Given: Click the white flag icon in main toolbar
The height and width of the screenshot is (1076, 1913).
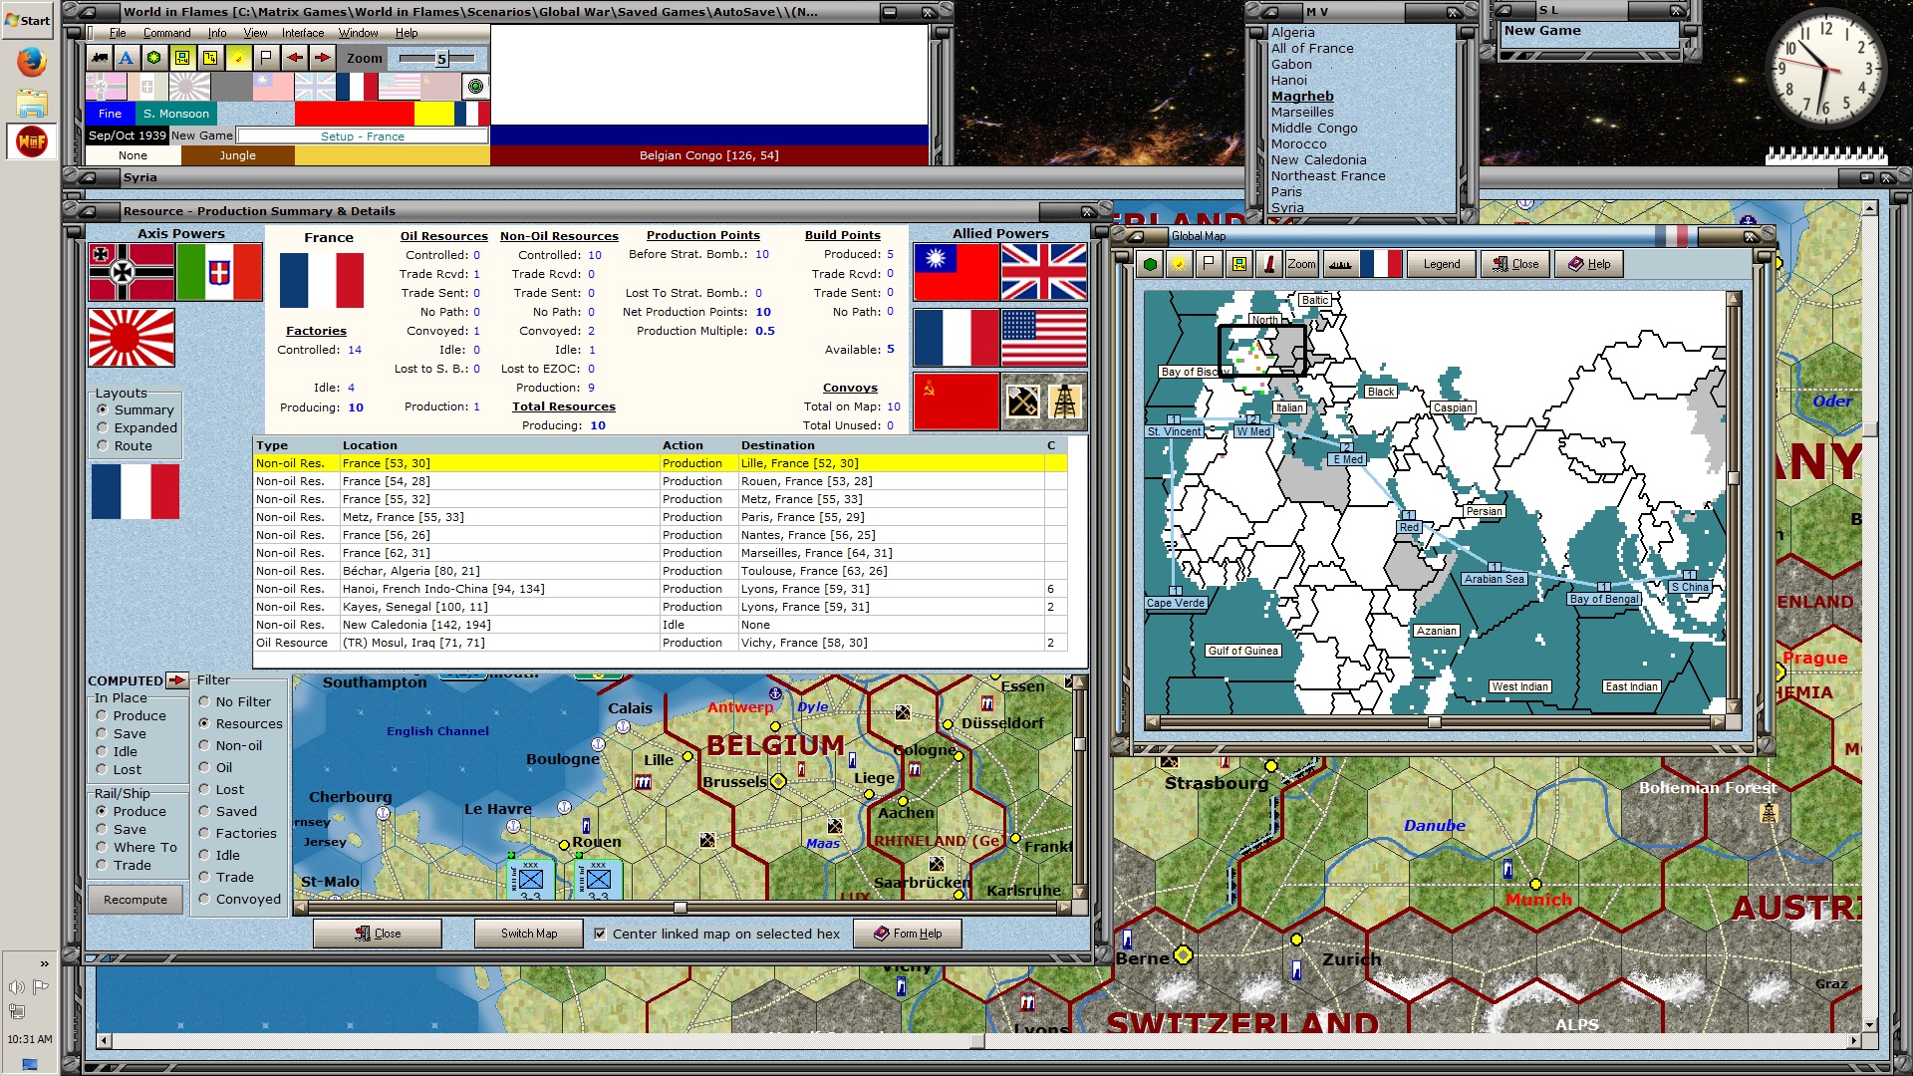Looking at the screenshot, I should click(x=266, y=58).
